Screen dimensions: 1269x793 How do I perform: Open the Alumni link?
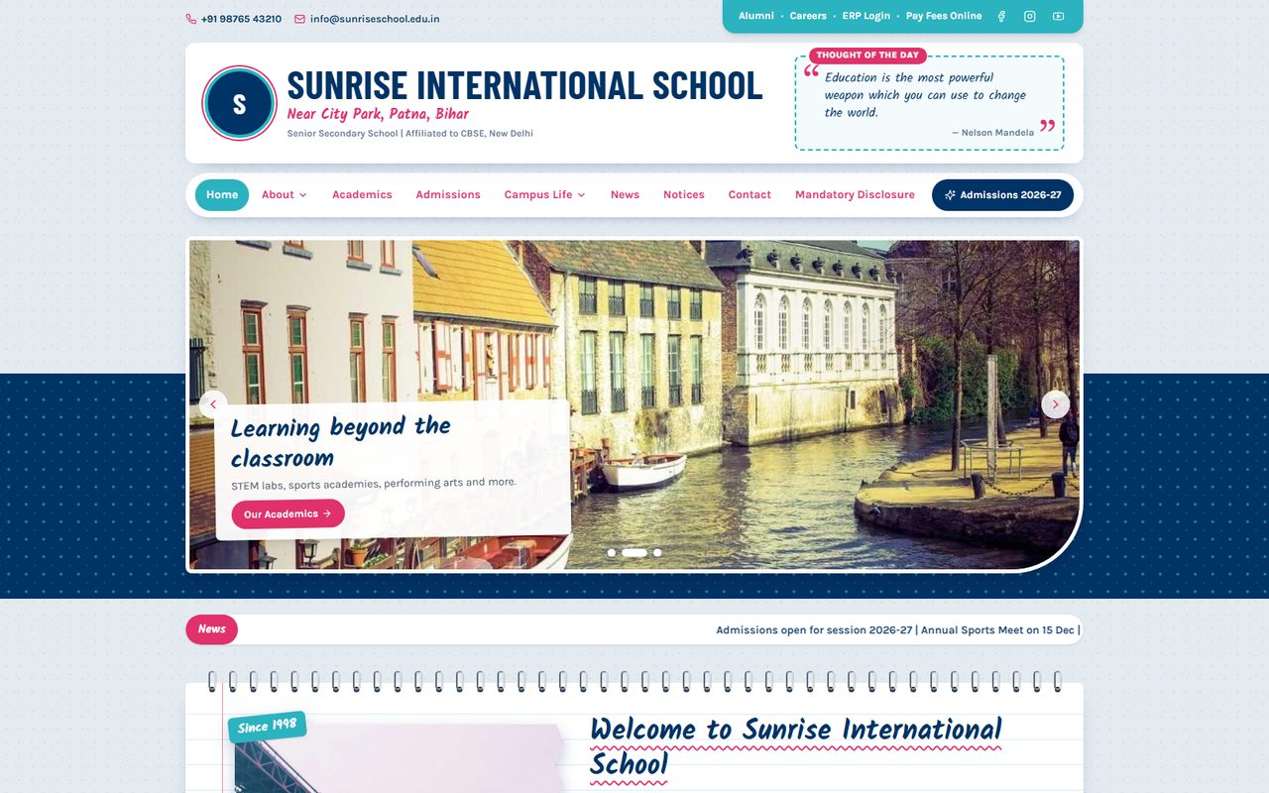756,16
